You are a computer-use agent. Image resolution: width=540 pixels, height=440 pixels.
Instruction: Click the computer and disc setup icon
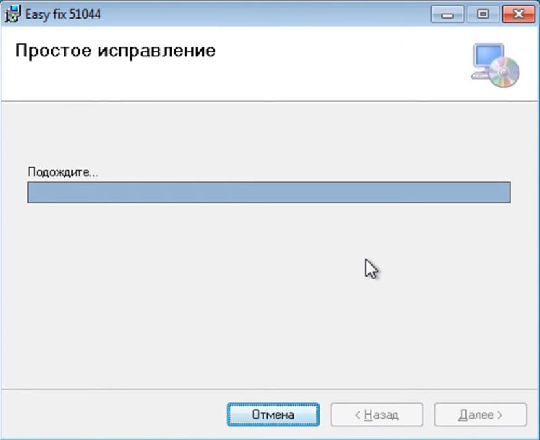tap(495, 65)
